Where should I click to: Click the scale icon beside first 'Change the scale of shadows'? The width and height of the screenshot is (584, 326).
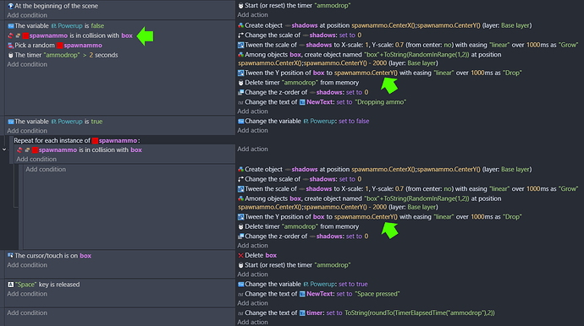[x=240, y=35]
